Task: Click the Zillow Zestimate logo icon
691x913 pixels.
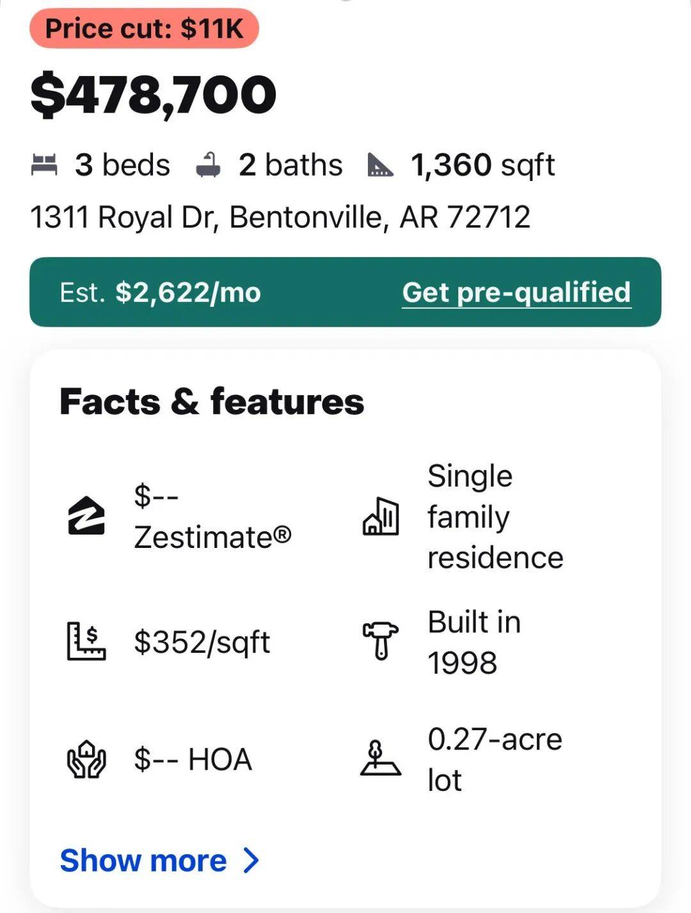Action: tap(86, 515)
